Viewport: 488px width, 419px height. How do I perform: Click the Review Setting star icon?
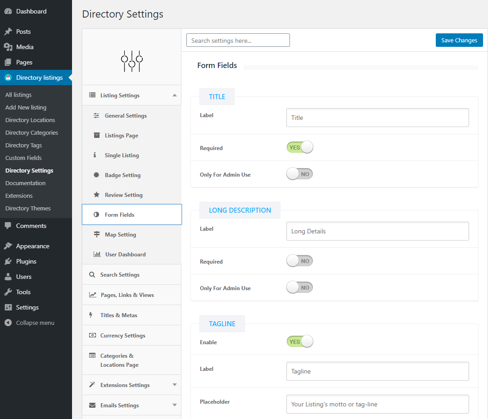click(x=96, y=195)
